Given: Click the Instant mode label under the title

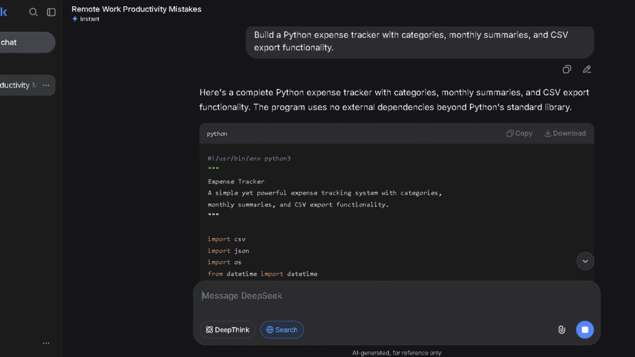Looking at the screenshot, I should (86, 19).
